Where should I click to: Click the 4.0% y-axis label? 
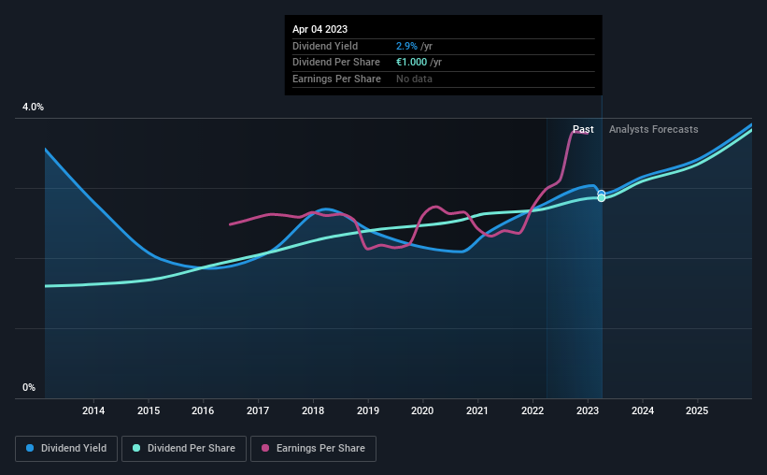click(x=33, y=107)
